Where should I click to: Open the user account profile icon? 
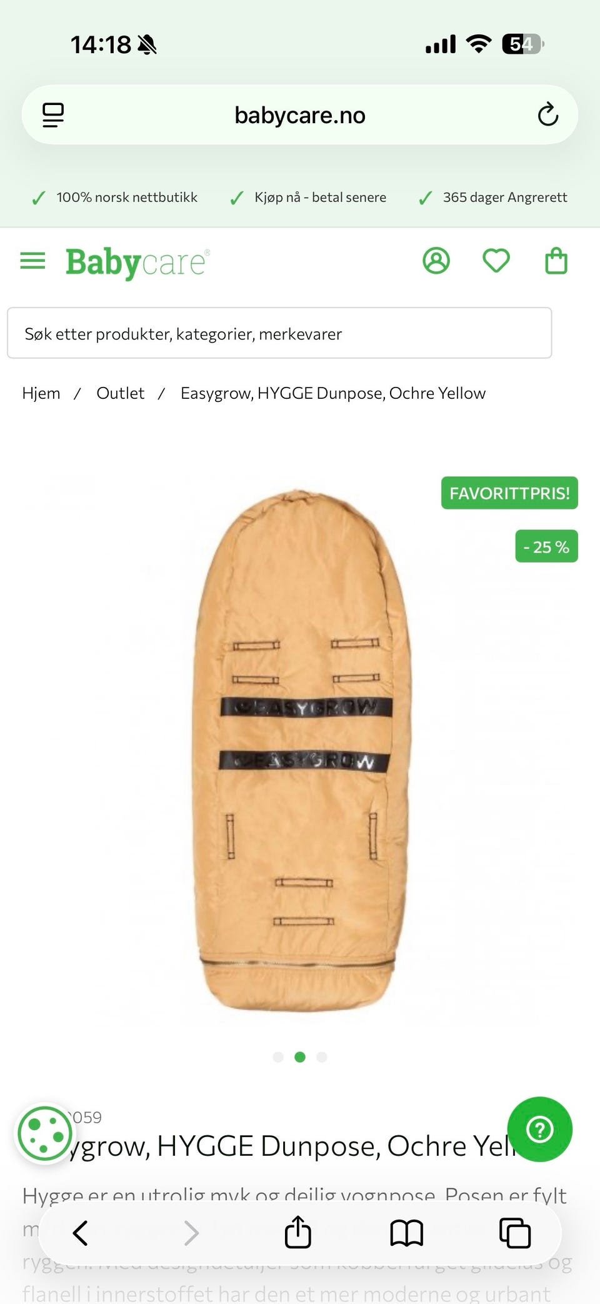pos(436,261)
